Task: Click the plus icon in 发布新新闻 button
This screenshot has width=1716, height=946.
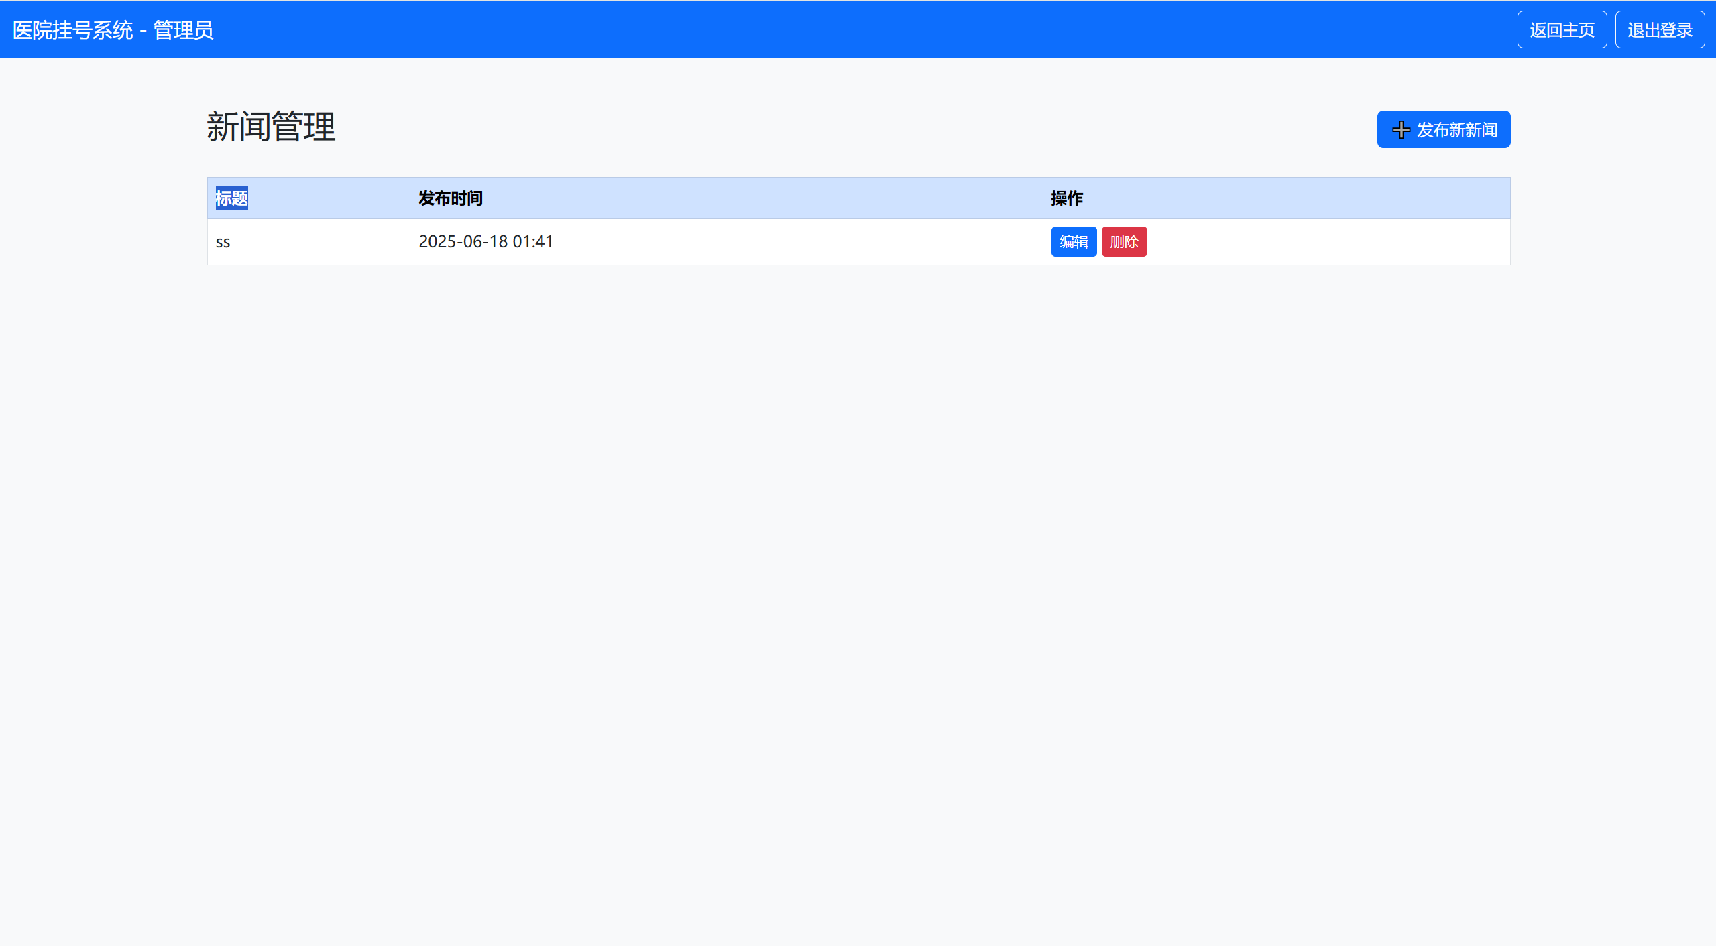Action: [1401, 130]
